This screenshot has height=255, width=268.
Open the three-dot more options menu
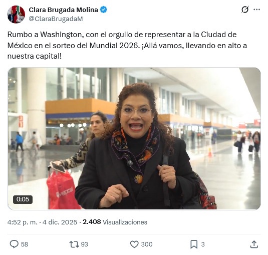coord(256,10)
